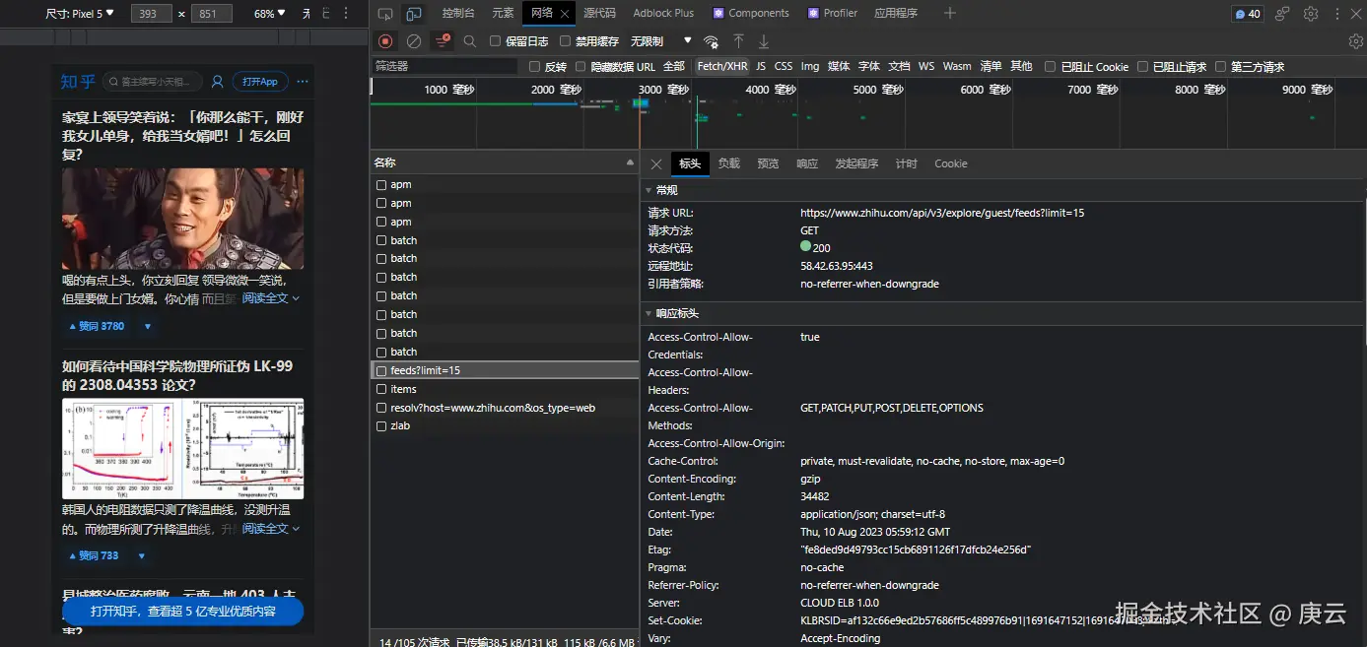
Task: Enable the 禁用缓存 checkbox
Action: [x=566, y=41]
